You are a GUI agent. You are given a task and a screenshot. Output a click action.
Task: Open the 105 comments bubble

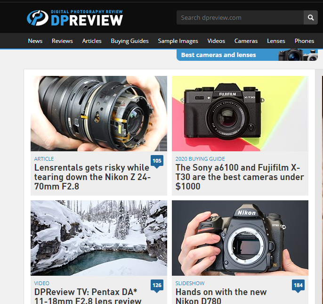point(157,161)
